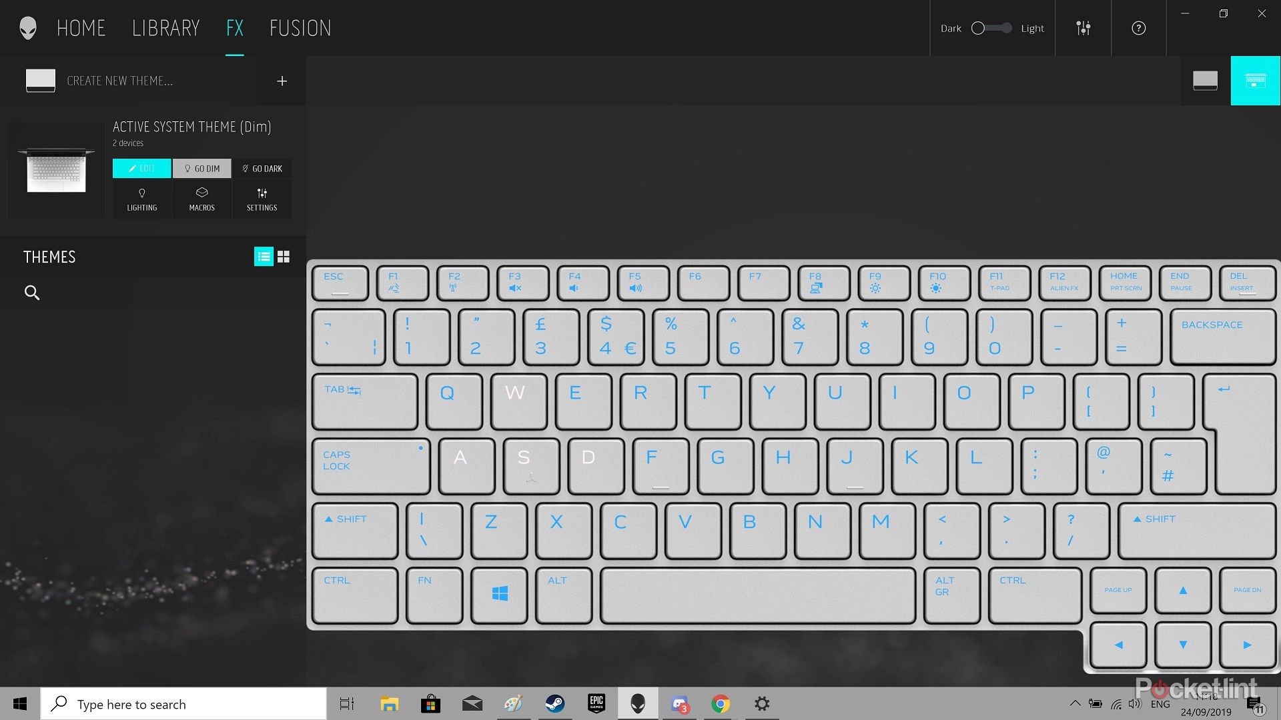Click the Windows taskbar search box
This screenshot has height=720, width=1281.
click(x=183, y=704)
